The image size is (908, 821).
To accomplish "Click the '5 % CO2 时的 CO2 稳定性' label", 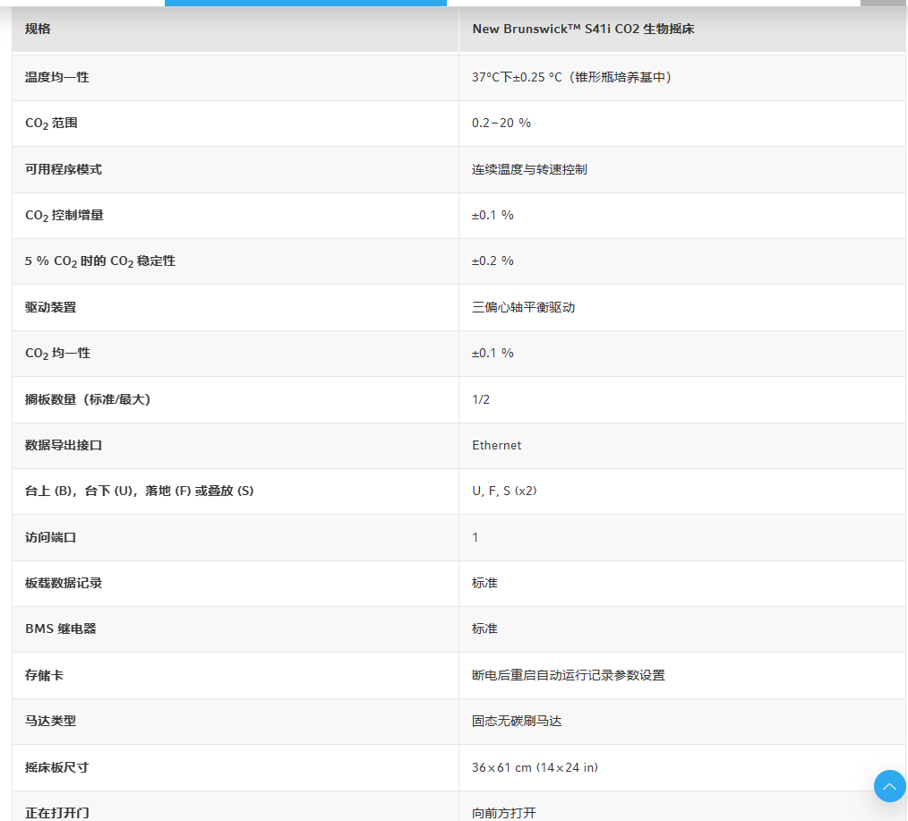I will (x=99, y=261).
